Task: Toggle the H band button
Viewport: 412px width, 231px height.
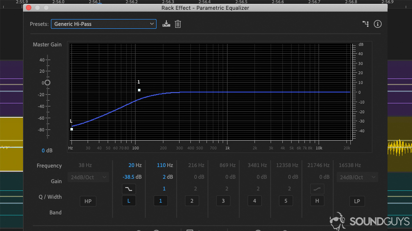Action: (317, 201)
